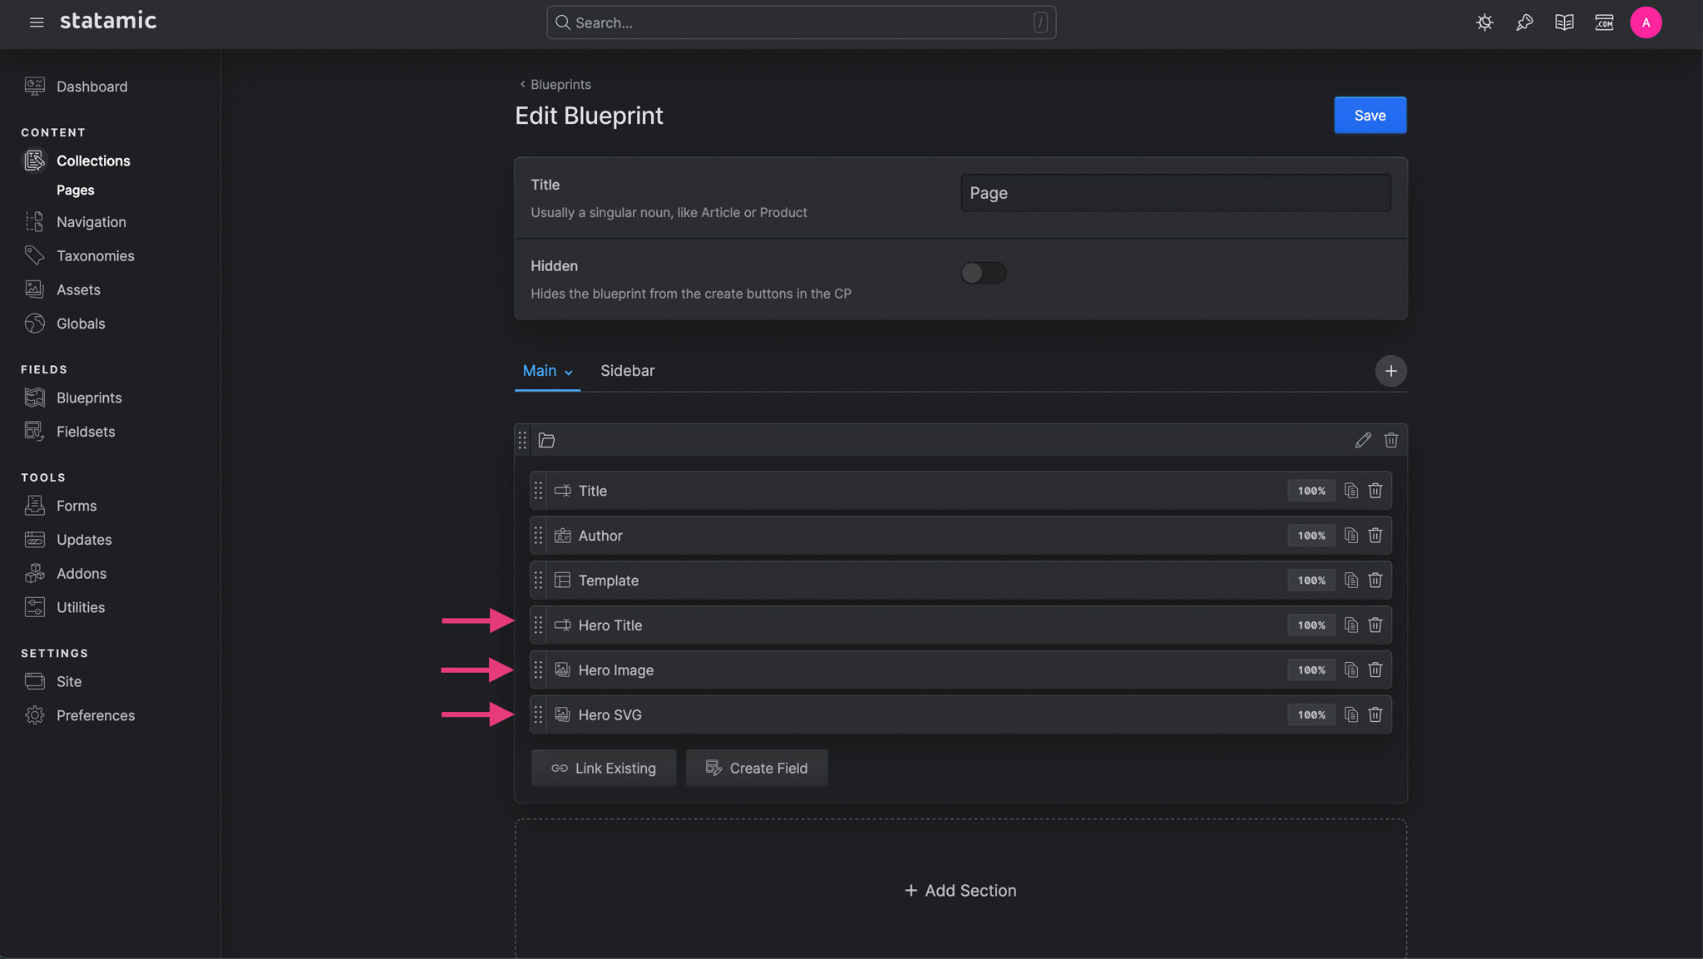Add a new tab with plus button
The width and height of the screenshot is (1703, 959).
tap(1390, 371)
